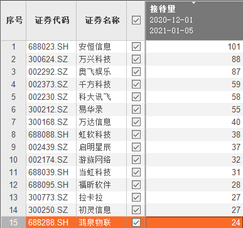Toggle checkbox in 千方科技 row

(136, 84)
